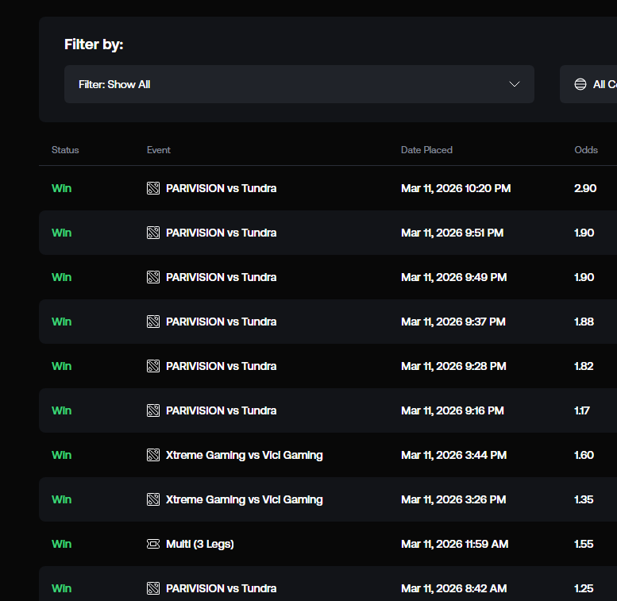Click Win status of 8:42 AM bet

click(61, 588)
